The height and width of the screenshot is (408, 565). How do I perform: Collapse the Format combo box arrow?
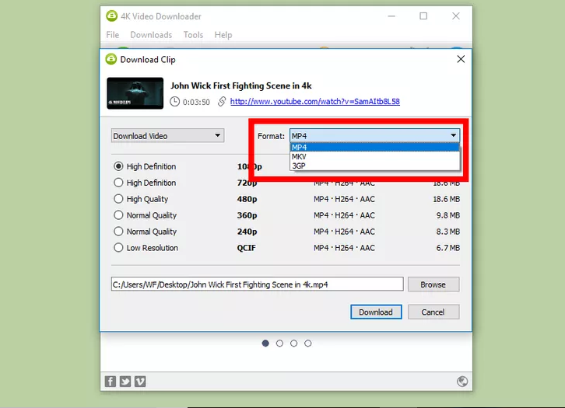[x=453, y=136]
